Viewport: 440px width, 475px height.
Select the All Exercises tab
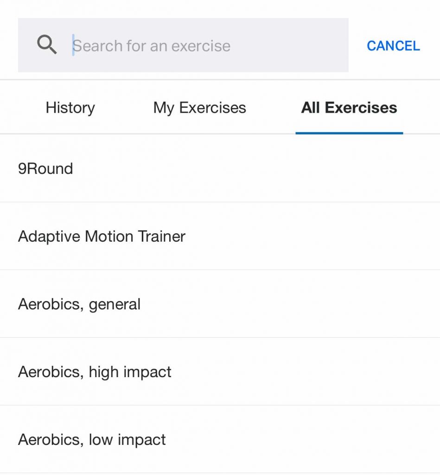click(x=349, y=108)
